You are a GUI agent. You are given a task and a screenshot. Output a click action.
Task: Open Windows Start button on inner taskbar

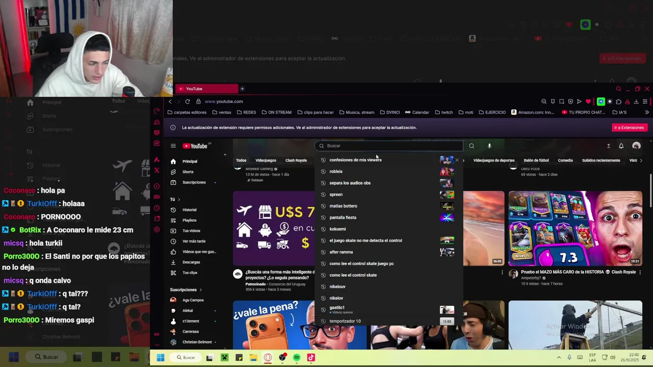[x=160, y=358]
